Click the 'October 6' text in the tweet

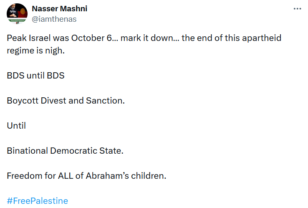click(x=91, y=38)
